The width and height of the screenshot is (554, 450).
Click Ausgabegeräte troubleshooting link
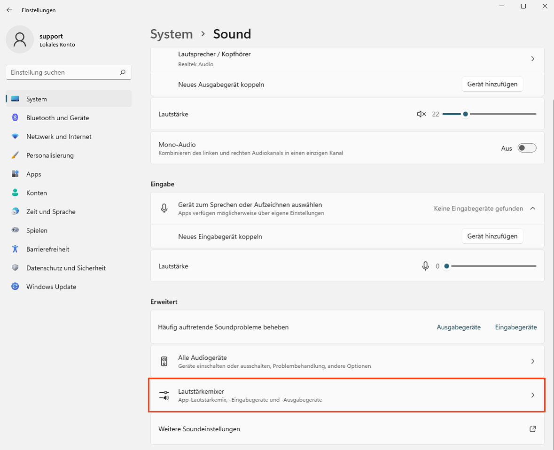click(458, 327)
